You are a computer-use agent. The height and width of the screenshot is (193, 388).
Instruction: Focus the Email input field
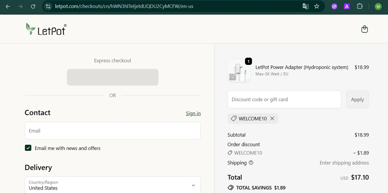pos(113,131)
